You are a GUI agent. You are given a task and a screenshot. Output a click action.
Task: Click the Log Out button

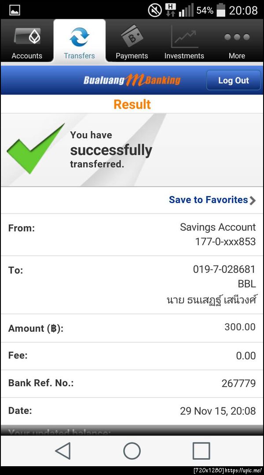(233, 80)
